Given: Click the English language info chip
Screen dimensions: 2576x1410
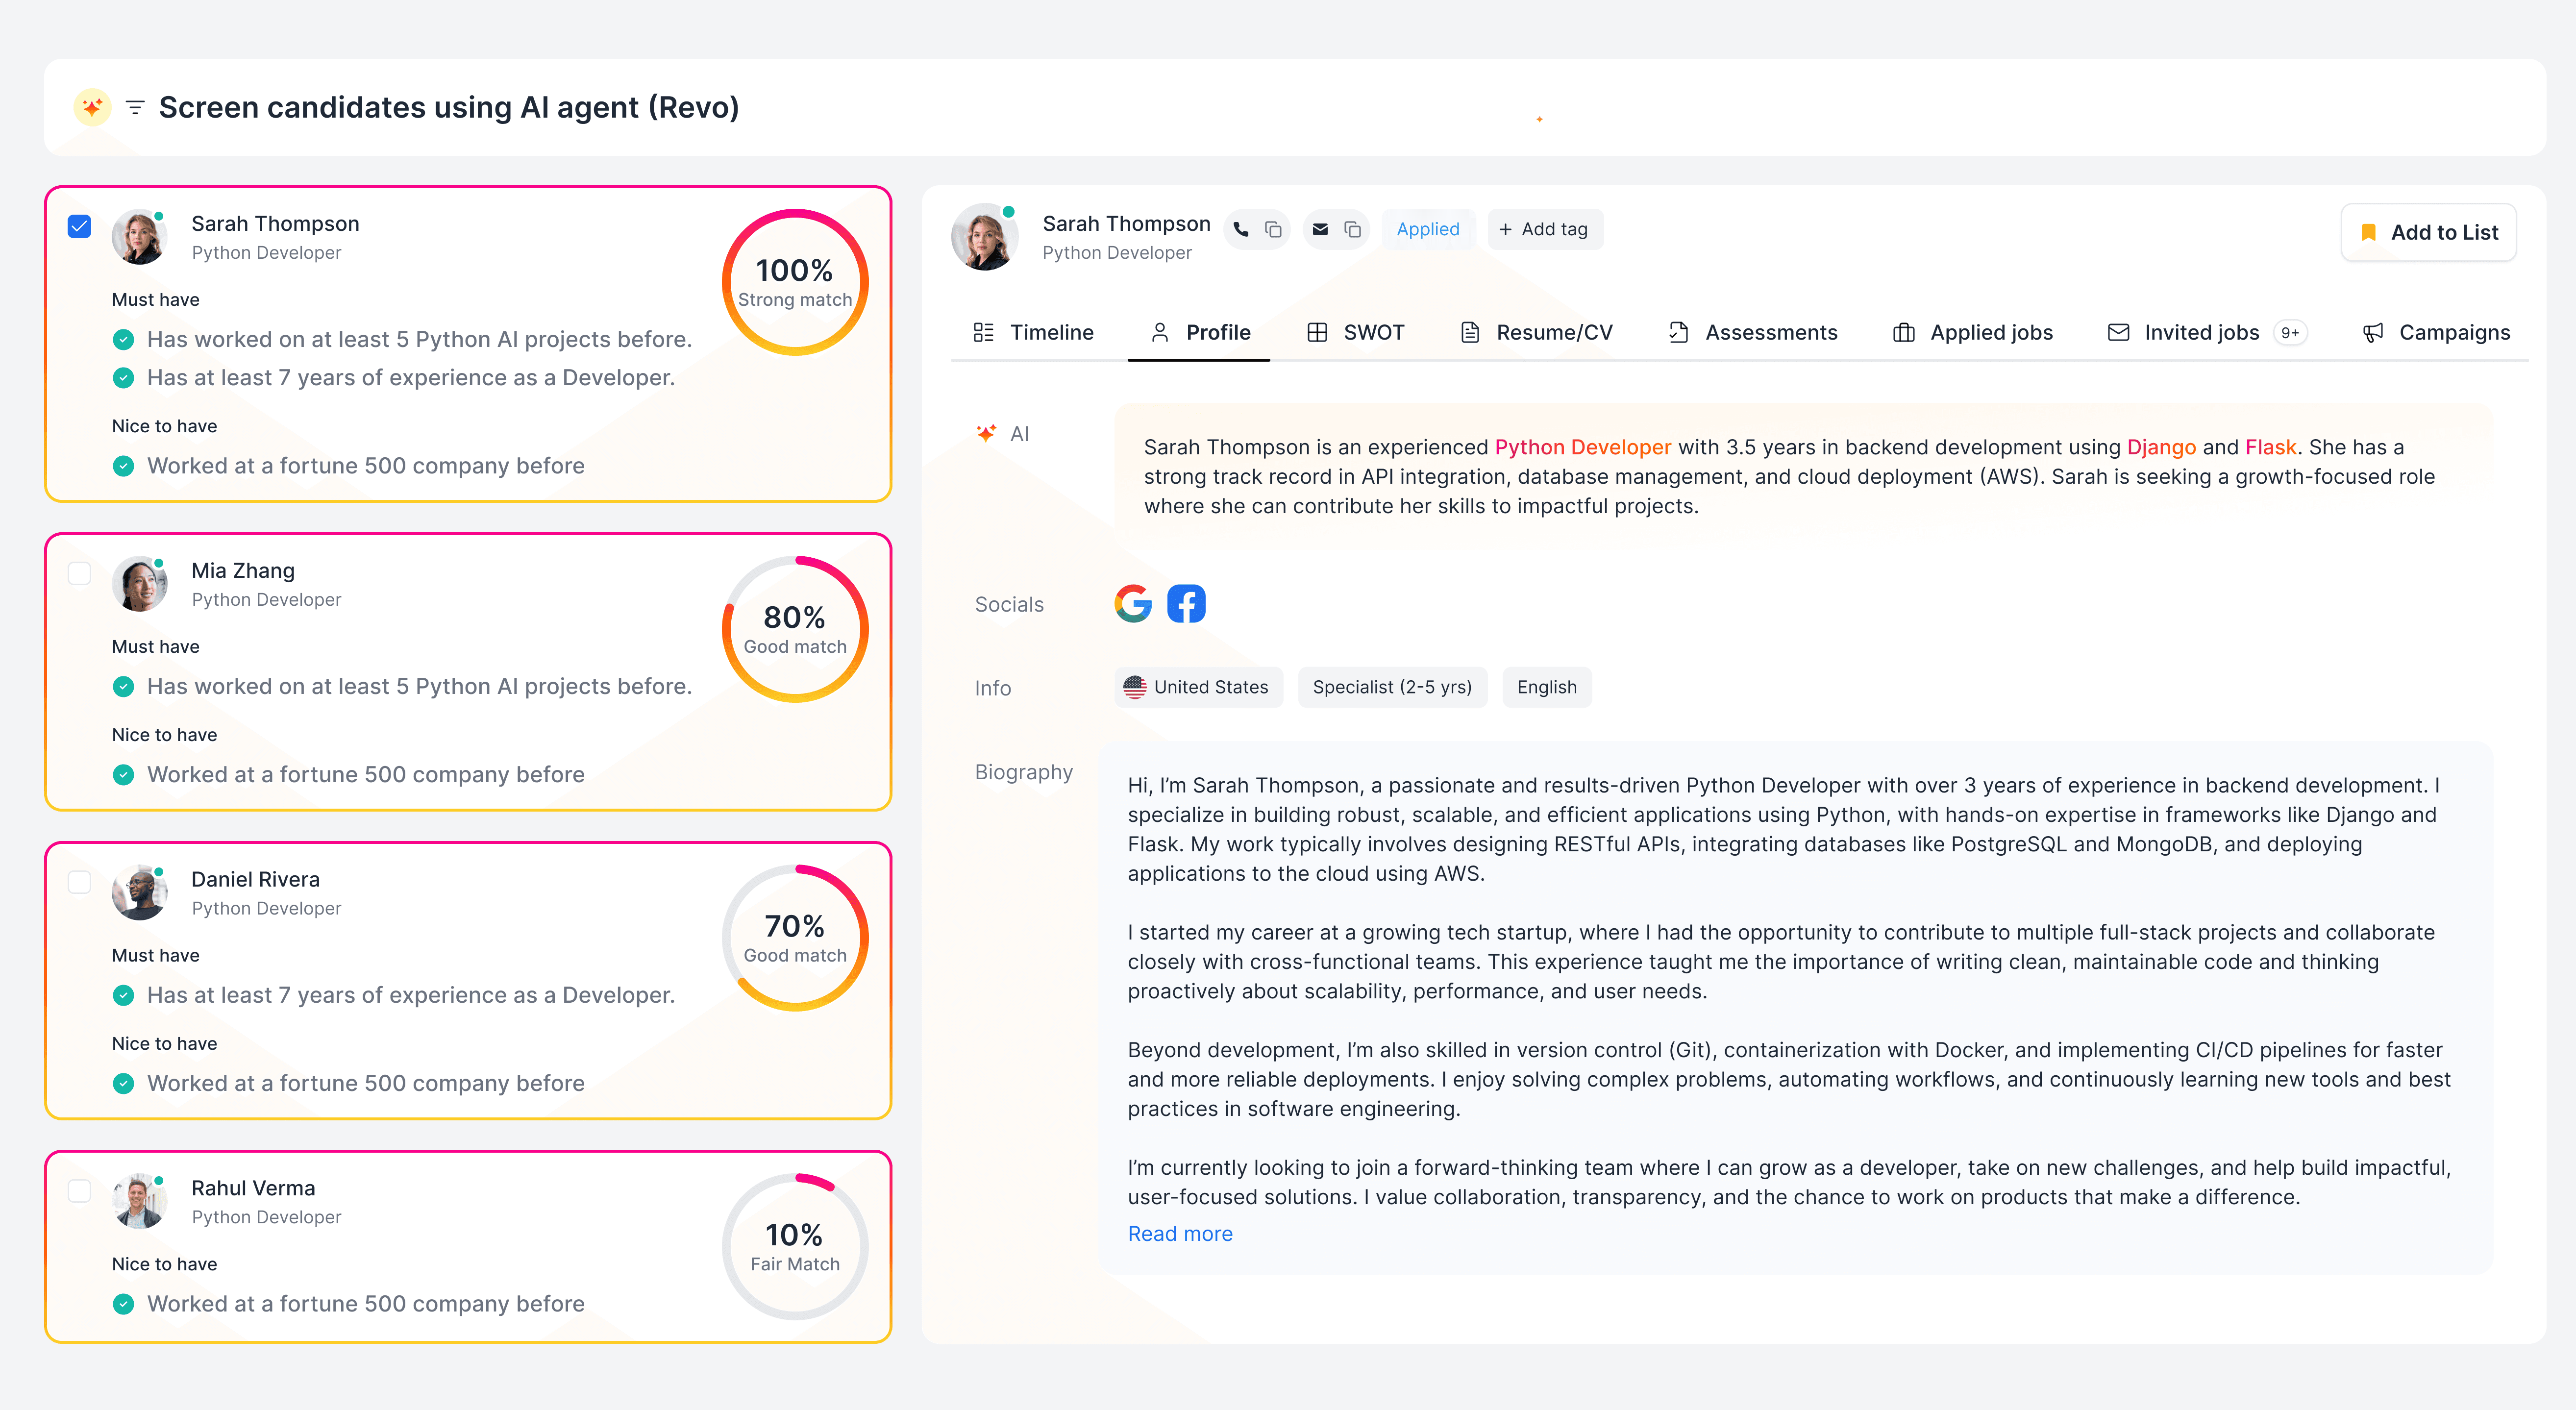Looking at the screenshot, I should coord(1546,687).
